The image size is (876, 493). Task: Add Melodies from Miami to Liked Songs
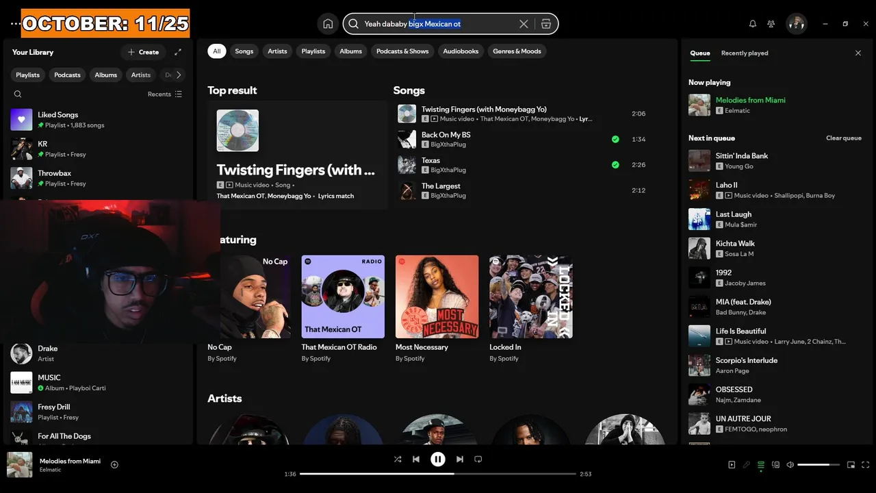(114, 465)
